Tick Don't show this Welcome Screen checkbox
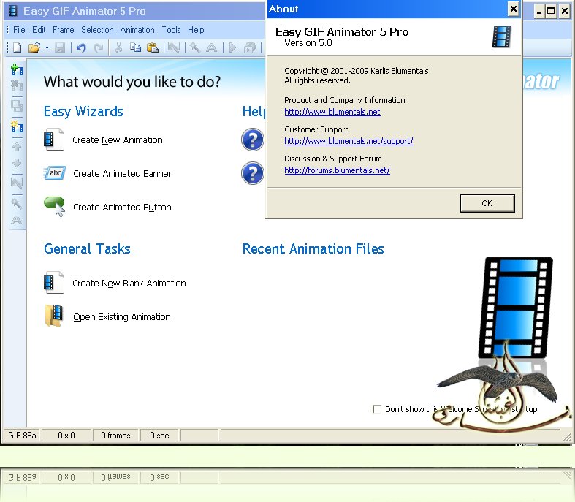The height and width of the screenshot is (502, 575). click(x=376, y=409)
